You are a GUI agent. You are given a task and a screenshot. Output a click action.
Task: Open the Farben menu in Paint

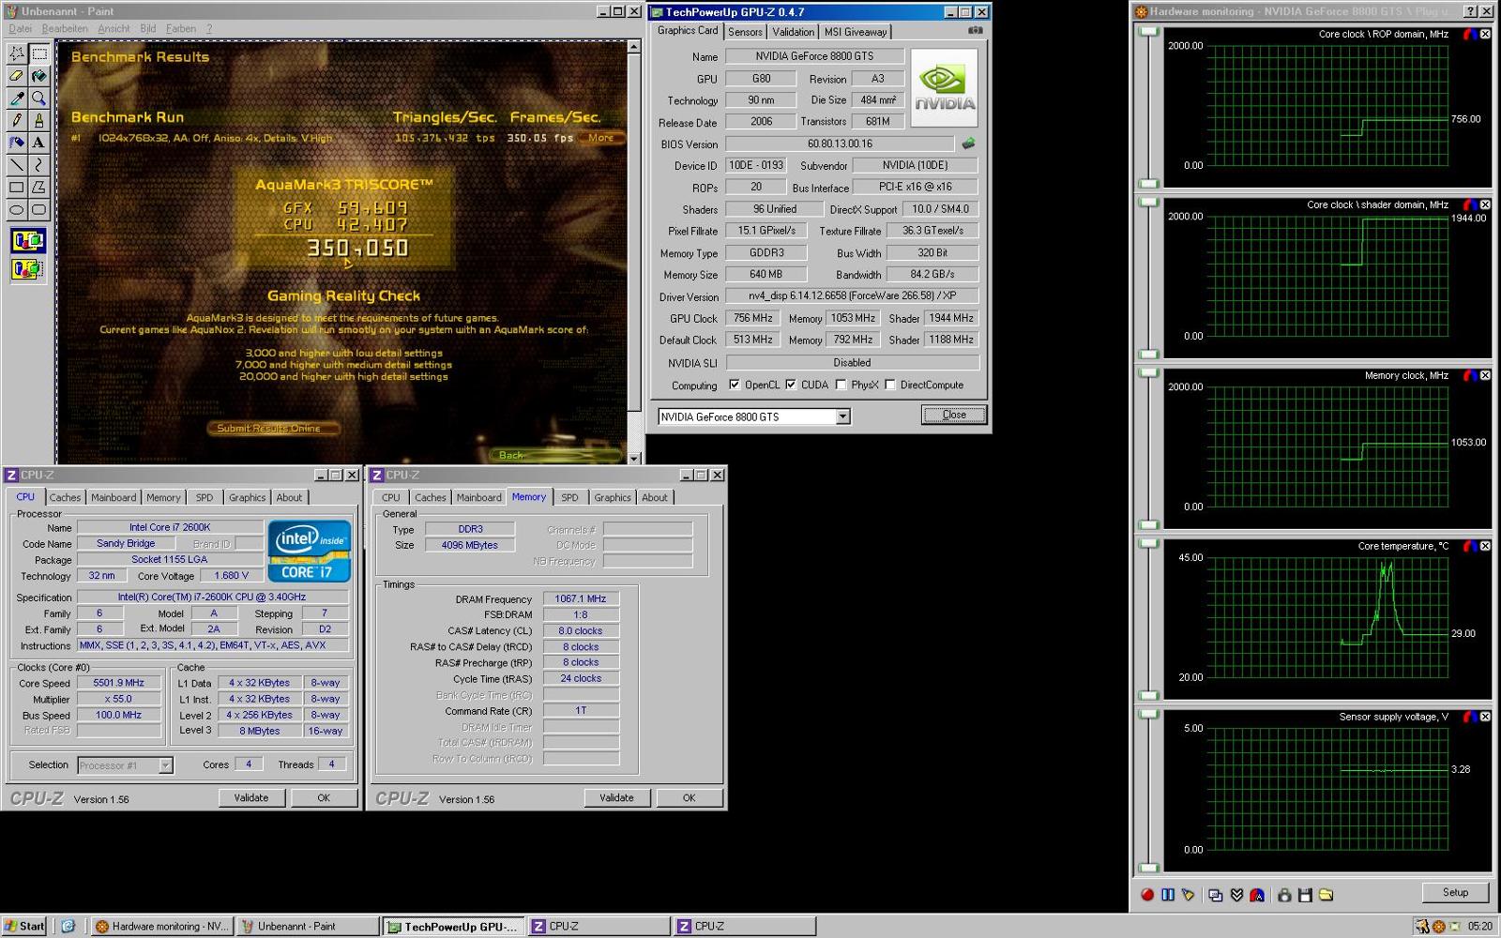[181, 28]
